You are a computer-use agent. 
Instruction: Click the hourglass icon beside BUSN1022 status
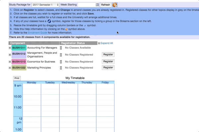pos(61,68)
